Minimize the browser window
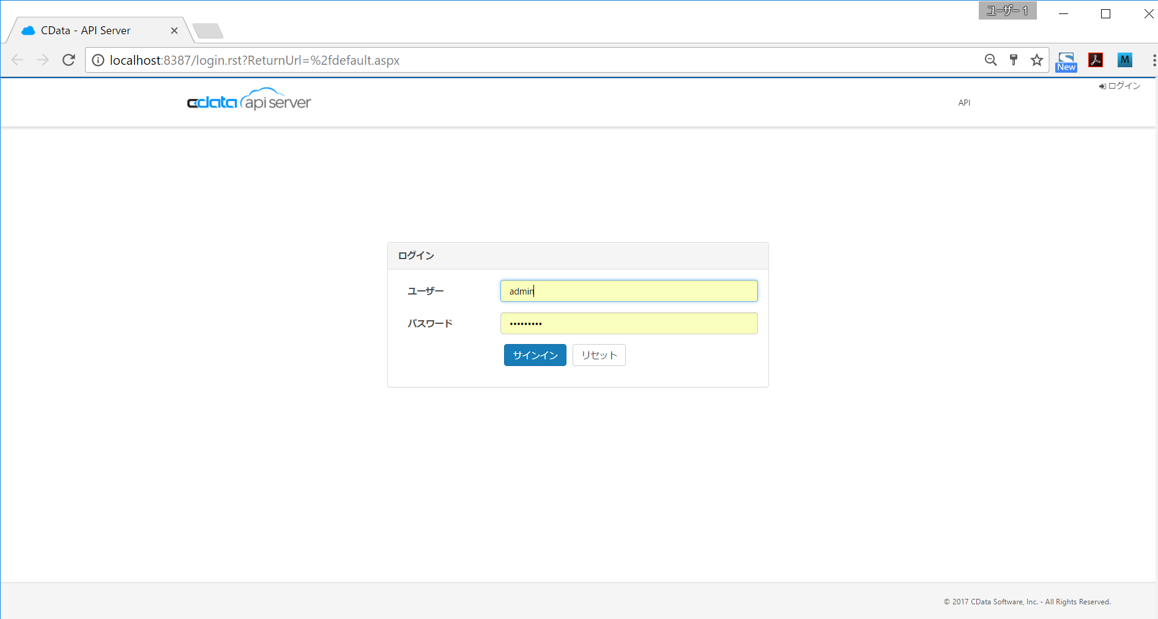1158x619 pixels. tap(1064, 13)
